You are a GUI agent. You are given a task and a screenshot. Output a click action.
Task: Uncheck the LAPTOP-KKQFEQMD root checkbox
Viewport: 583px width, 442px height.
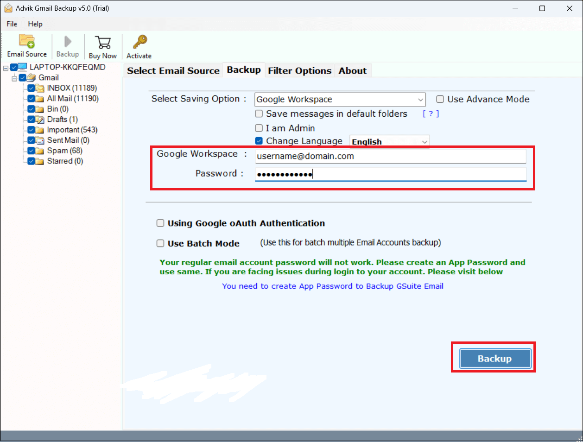pyautogui.click(x=14, y=67)
